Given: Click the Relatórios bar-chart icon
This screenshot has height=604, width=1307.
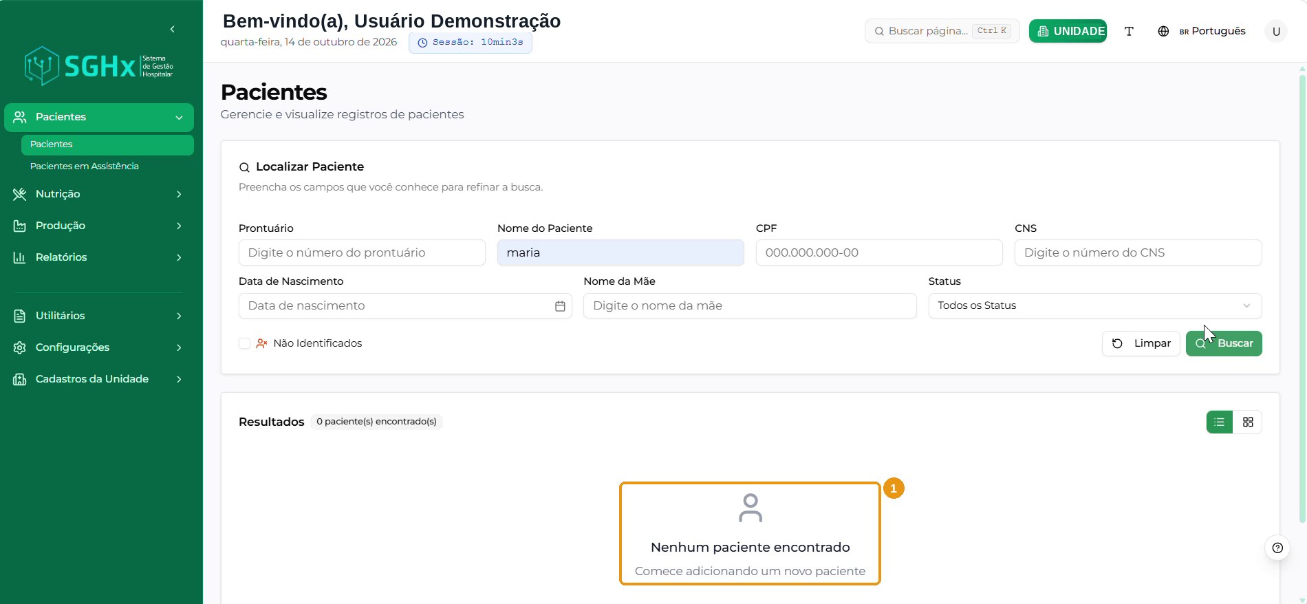Looking at the screenshot, I should point(20,257).
